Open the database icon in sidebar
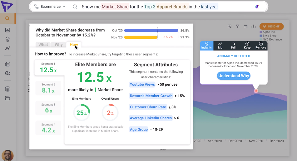This screenshot has height=161, width=297. (7, 89)
